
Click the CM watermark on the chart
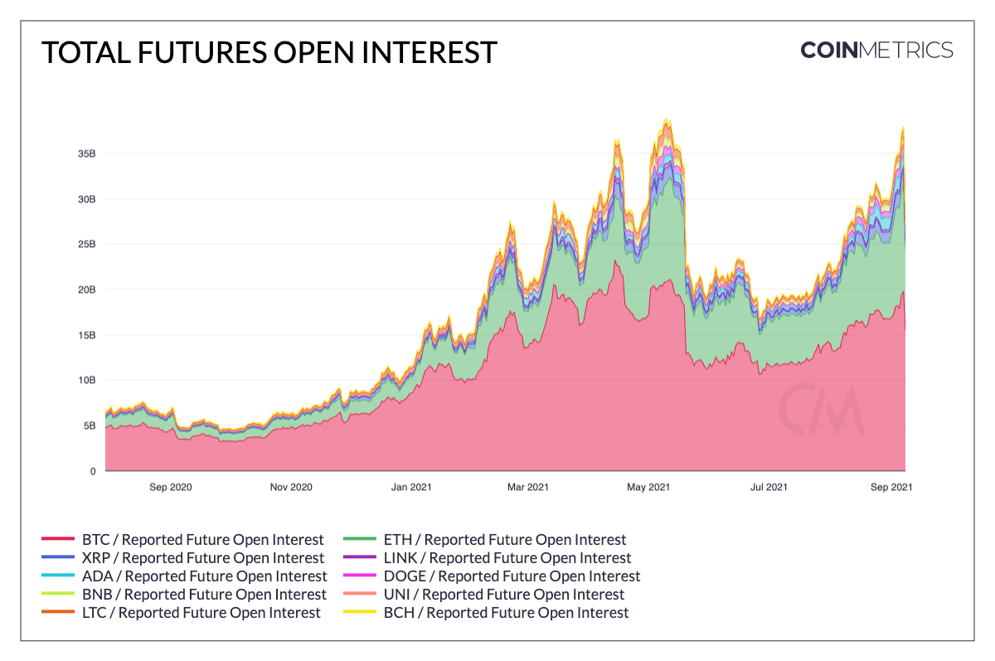click(x=820, y=409)
